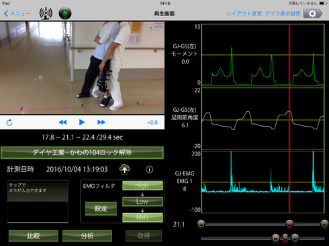This screenshot has height=246, width=329.
Task: Select lower bar yellow start marker
Action: (276, 238)
